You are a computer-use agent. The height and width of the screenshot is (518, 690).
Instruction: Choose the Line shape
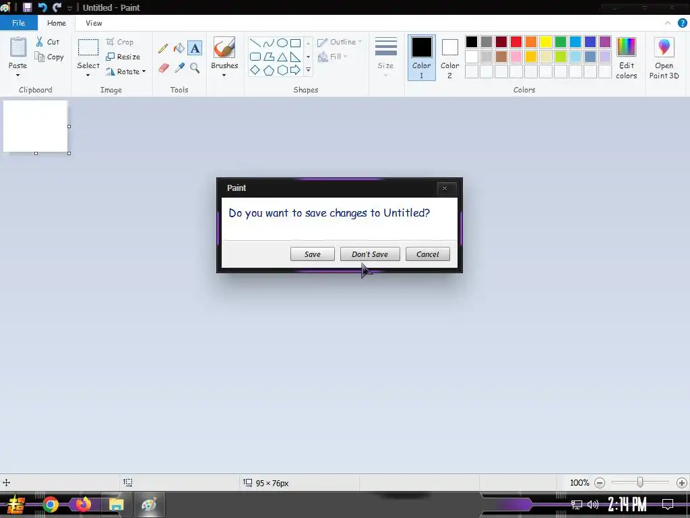[255, 42]
